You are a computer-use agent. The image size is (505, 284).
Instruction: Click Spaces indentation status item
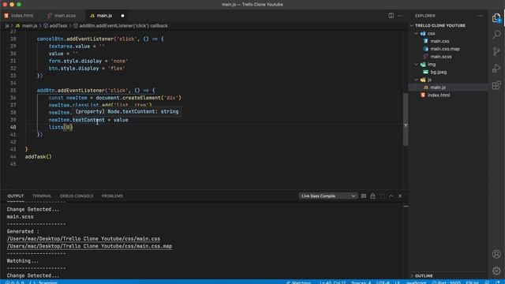point(361,282)
